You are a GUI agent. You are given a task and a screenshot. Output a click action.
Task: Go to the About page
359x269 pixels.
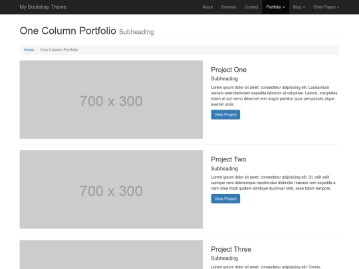(x=207, y=7)
